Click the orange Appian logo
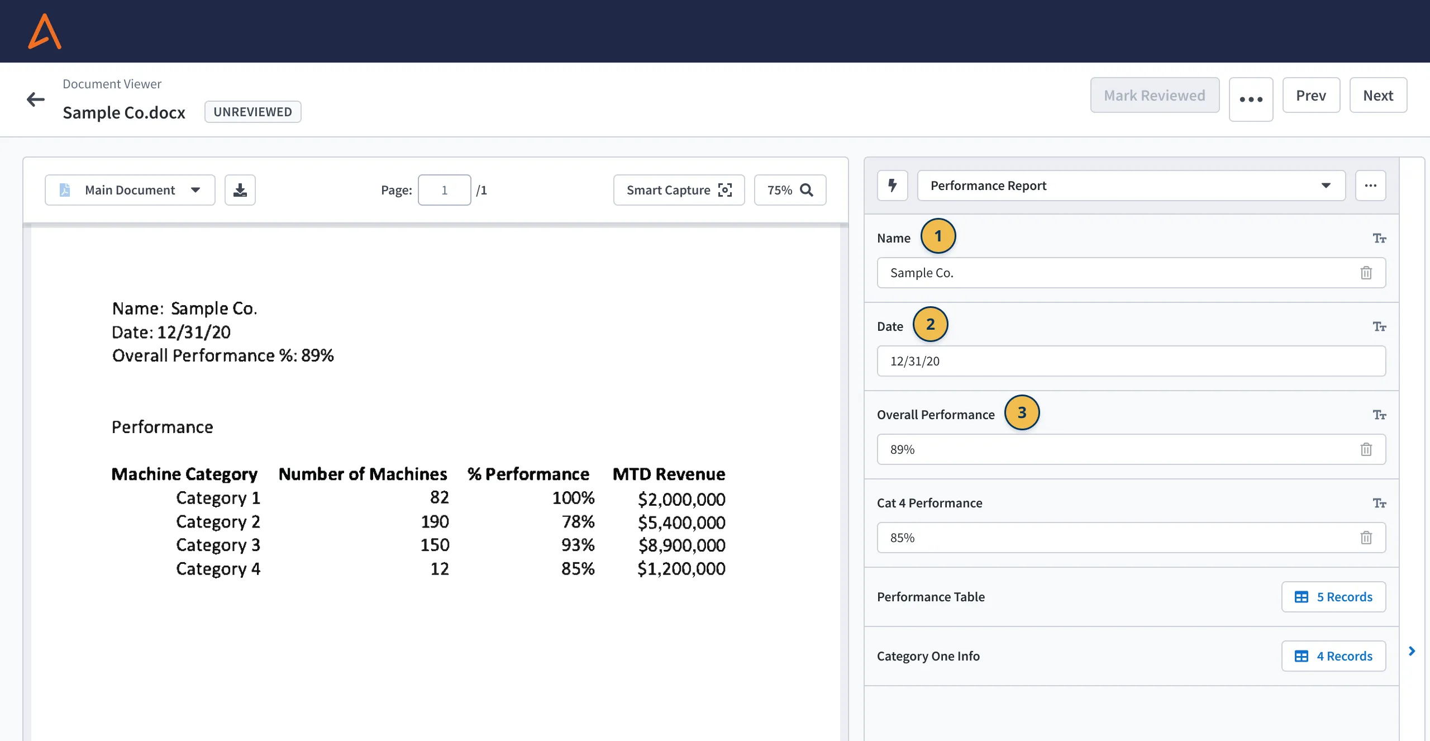This screenshot has width=1430, height=741. click(x=45, y=31)
